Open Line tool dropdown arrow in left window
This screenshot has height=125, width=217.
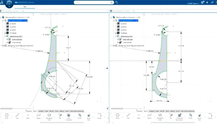click(23, 117)
